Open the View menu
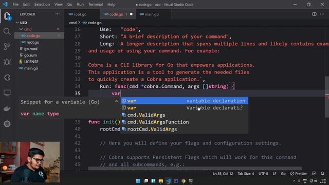329x185 pixels. click(58, 4)
